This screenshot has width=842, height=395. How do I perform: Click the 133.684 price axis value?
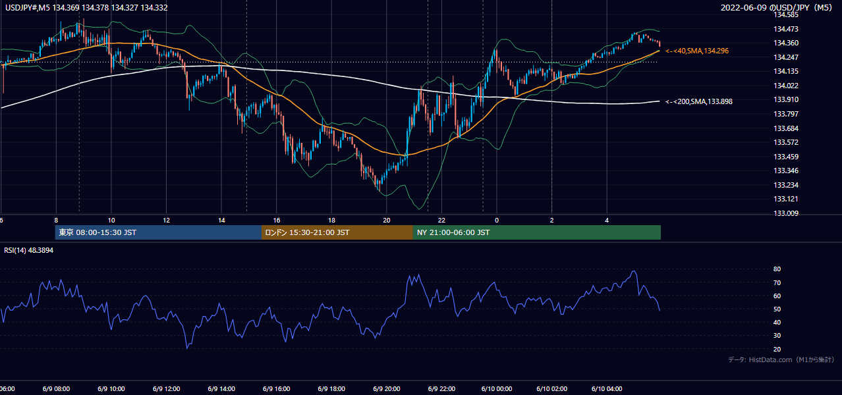coord(785,128)
